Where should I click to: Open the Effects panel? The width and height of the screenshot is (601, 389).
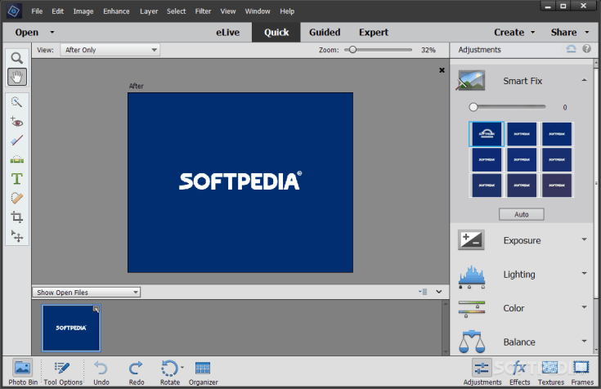[519, 372]
